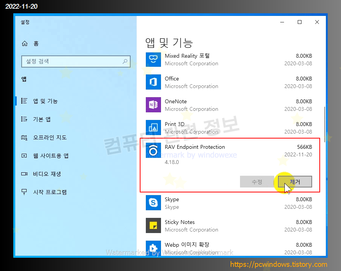Viewport: 341px width, 271px height.
Task: Click the 제거 (uninstall) button
Action: tap(295, 182)
